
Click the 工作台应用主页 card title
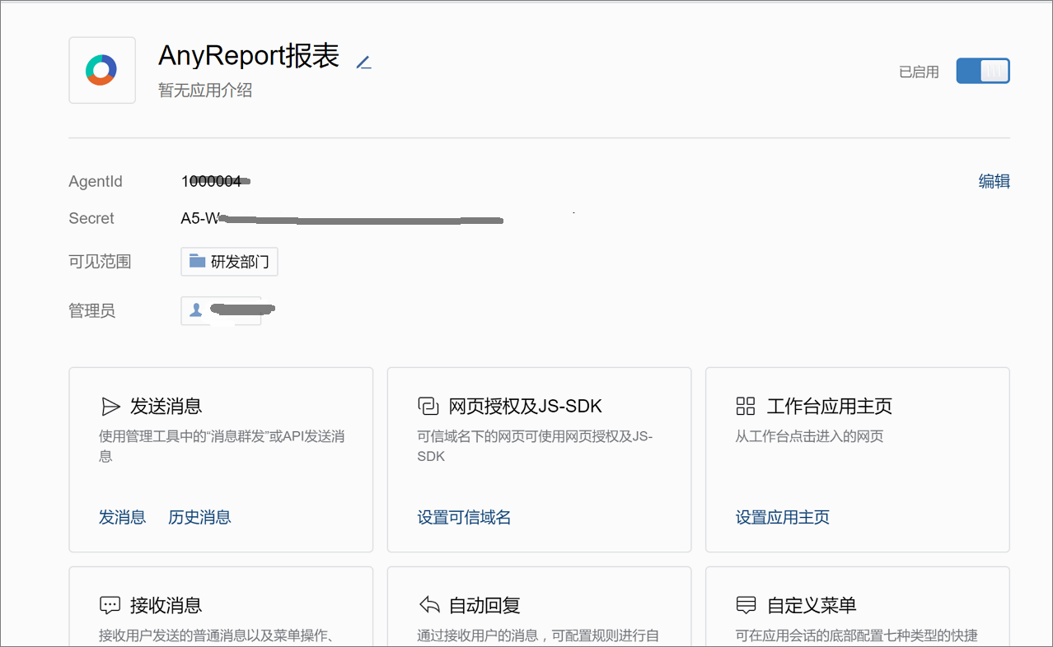tap(830, 406)
